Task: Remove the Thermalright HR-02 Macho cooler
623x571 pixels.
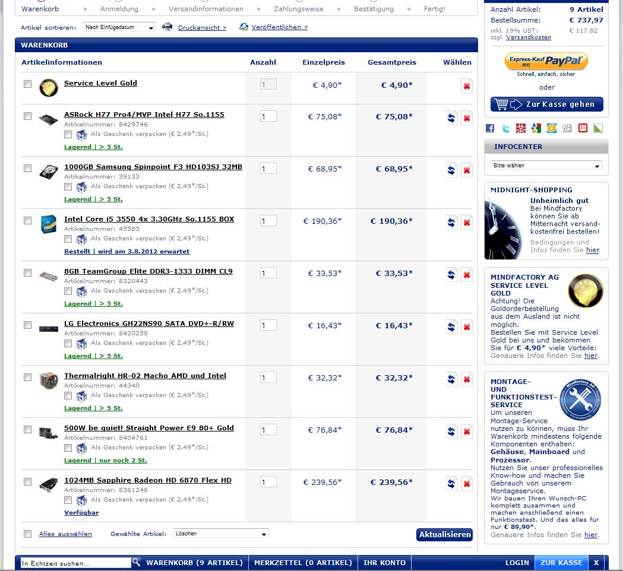Action: pyautogui.click(x=466, y=379)
